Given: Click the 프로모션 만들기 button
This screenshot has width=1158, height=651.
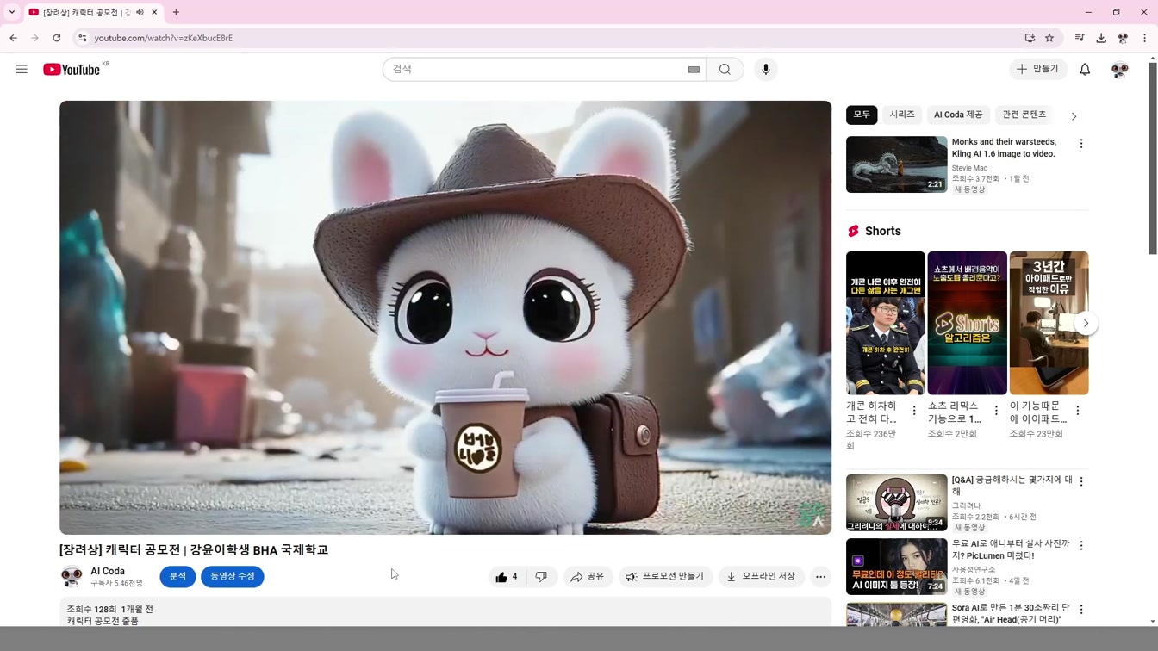Looking at the screenshot, I should (665, 576).
